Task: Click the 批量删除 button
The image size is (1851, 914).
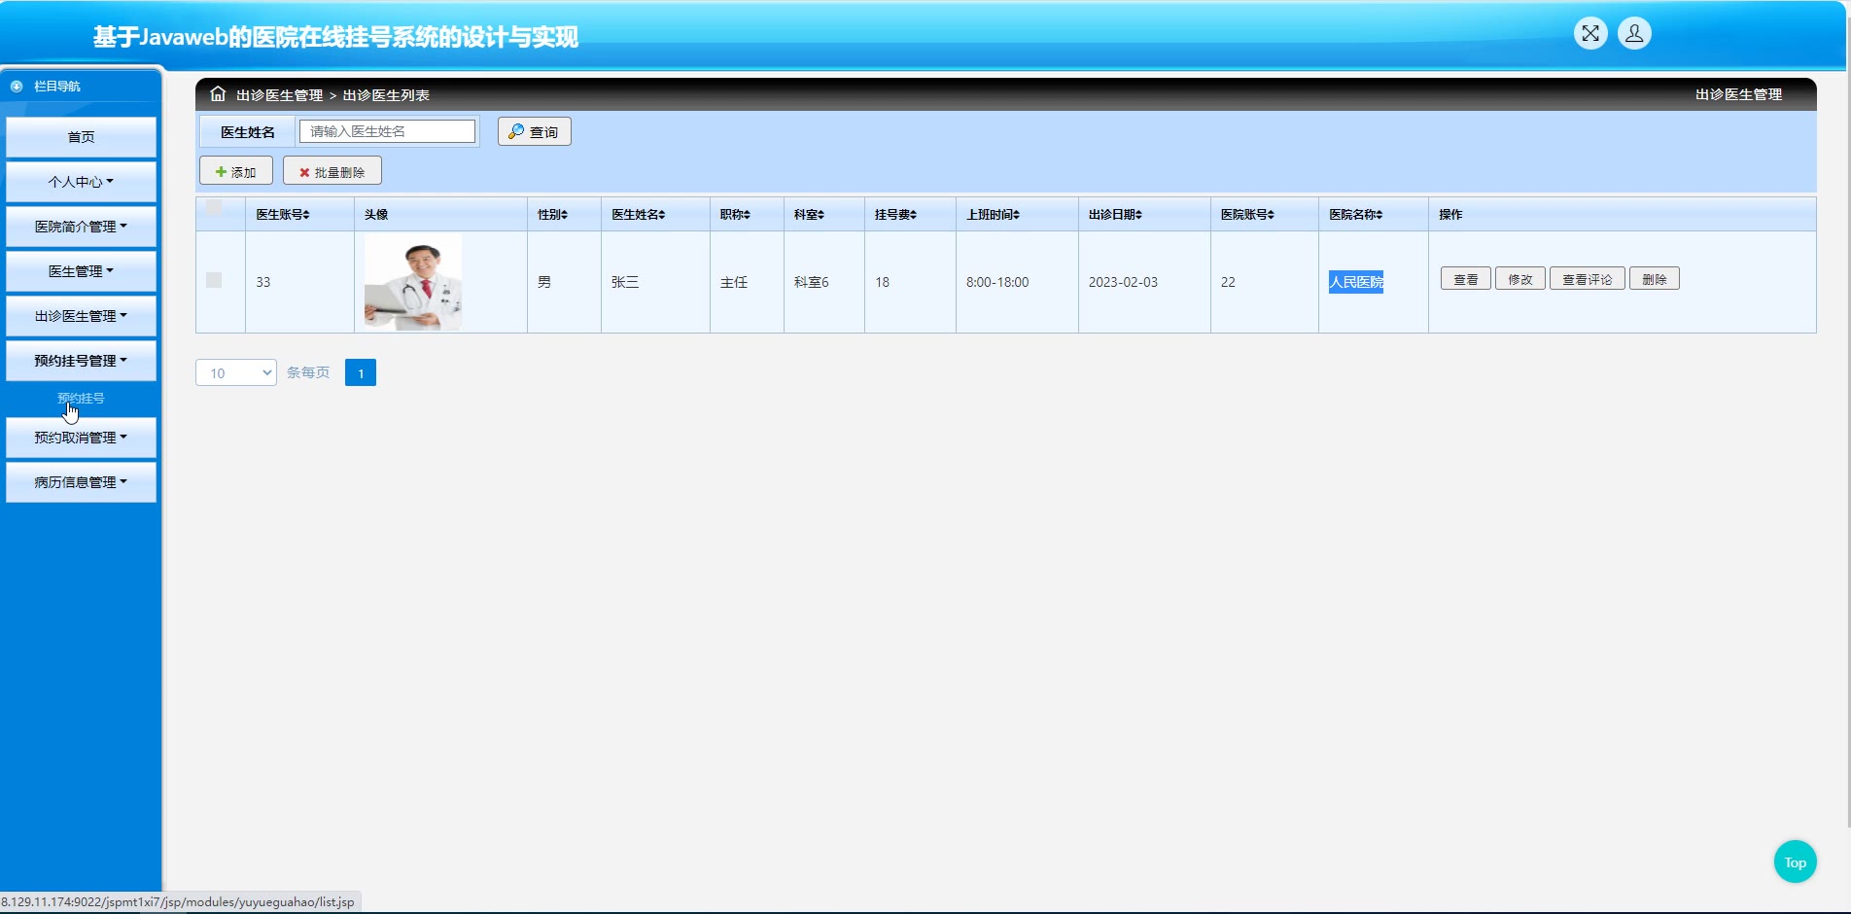Action: 332,171
